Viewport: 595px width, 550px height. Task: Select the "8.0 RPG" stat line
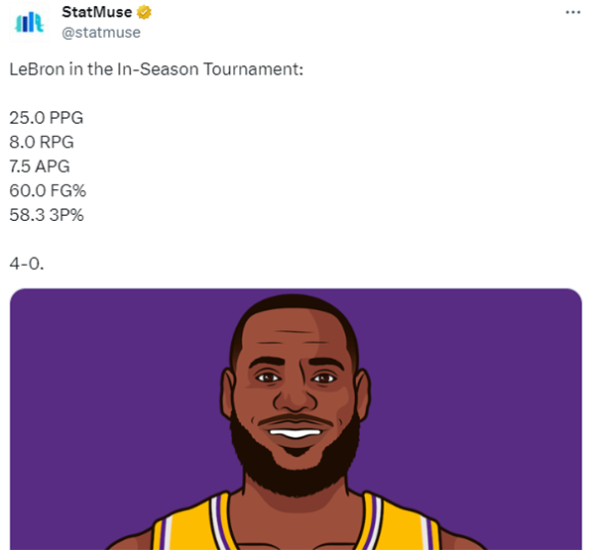pyautogui.click(x=42, y=142)
